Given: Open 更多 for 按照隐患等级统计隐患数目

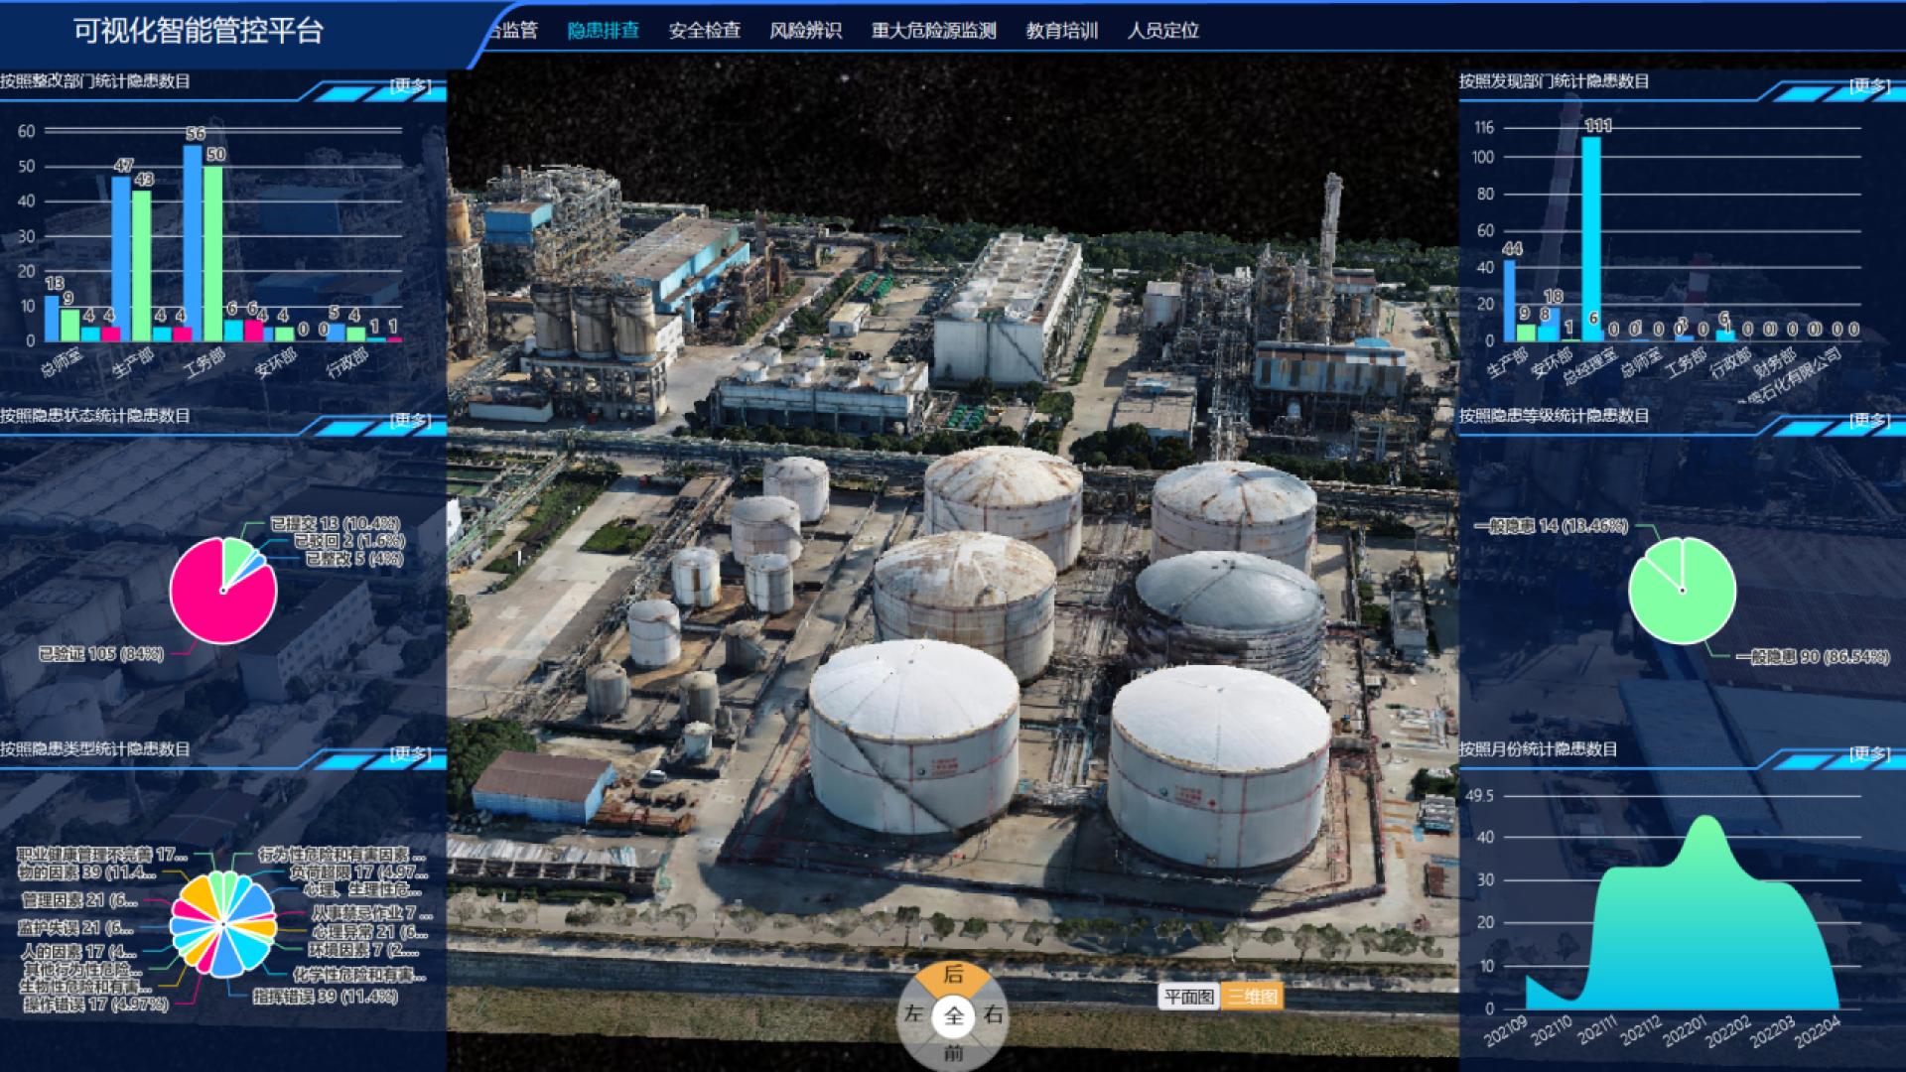Looking at the screenshot, I should pos(1869,421).
